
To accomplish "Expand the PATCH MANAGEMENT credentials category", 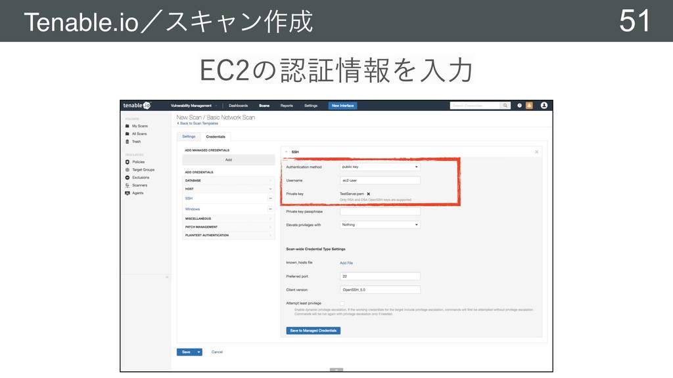I will [x=228, y=226].
